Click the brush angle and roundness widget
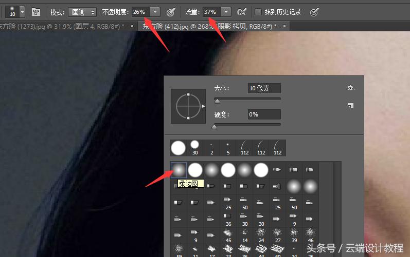This screenshot has width=410, height=257. pos(188,106)
